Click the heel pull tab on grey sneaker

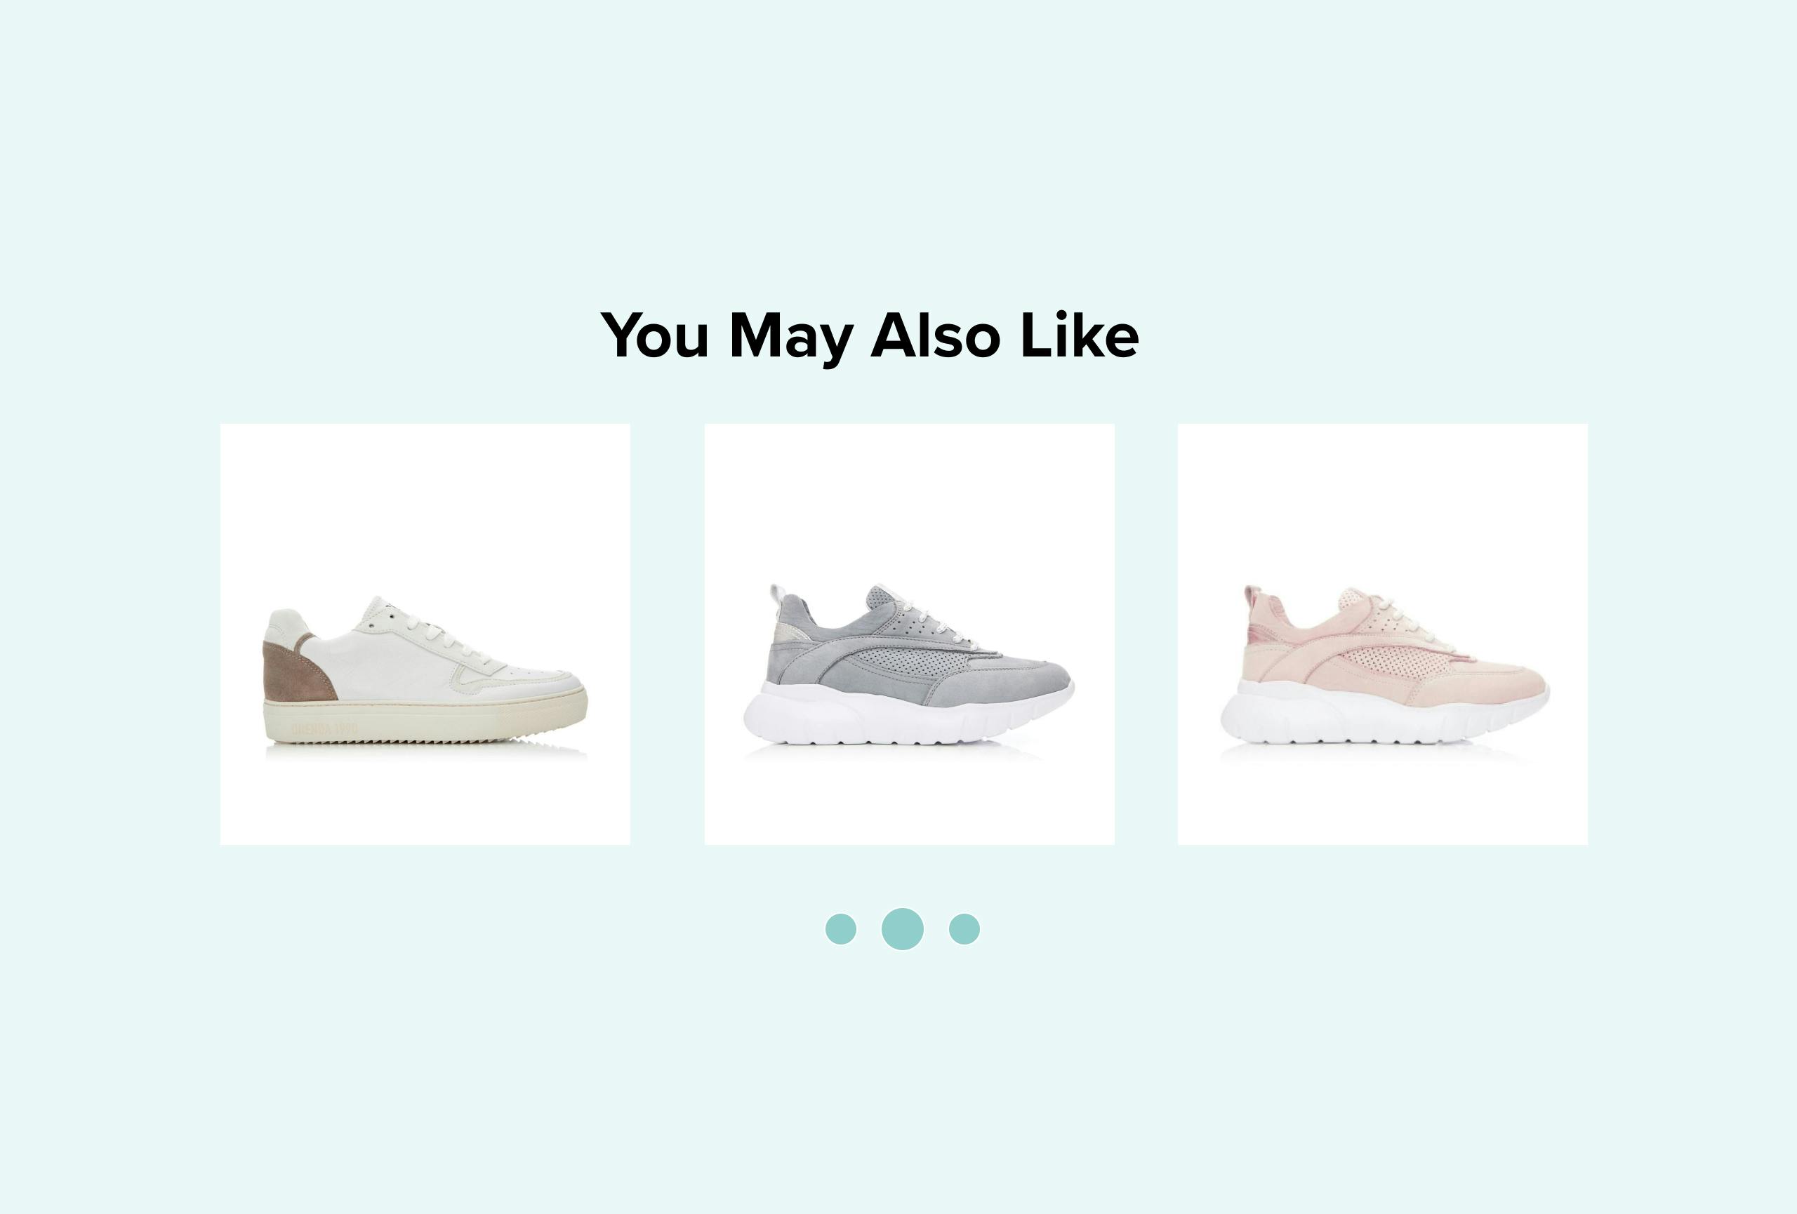click(778, 596)
